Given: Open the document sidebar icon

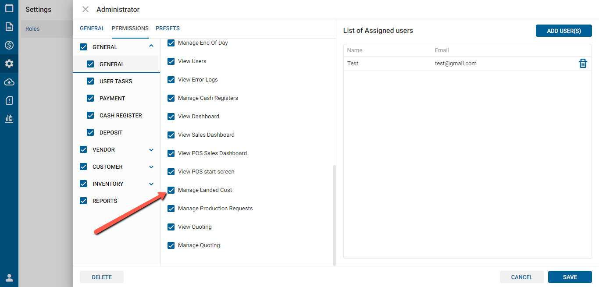Looking at the screenshot, I should (x=9, y=27).
